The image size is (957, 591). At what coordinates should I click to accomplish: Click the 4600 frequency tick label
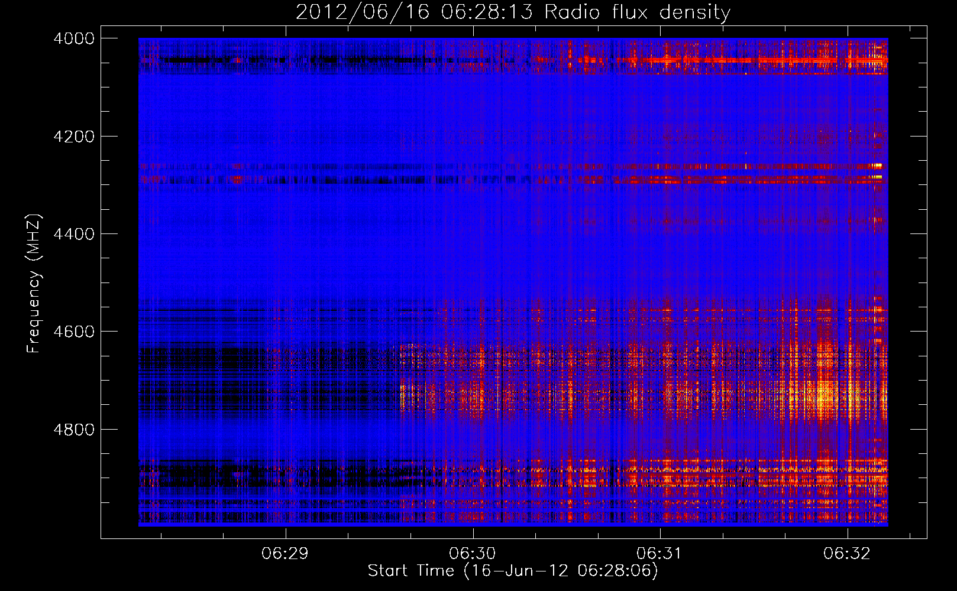(x=74, y=332)
